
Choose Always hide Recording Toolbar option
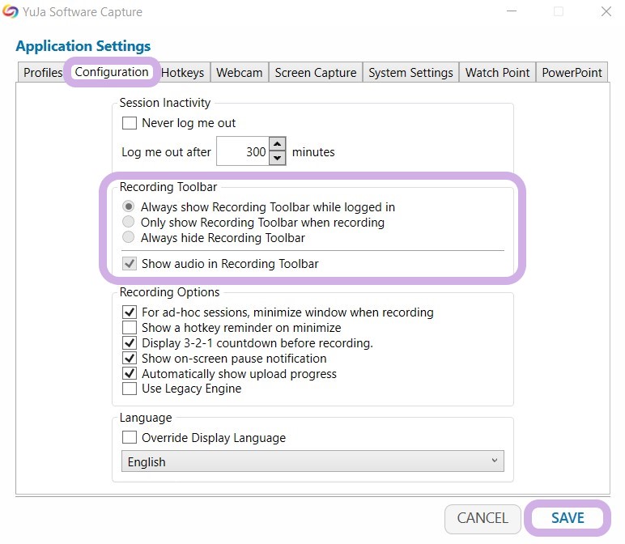[x=129, y=237]
